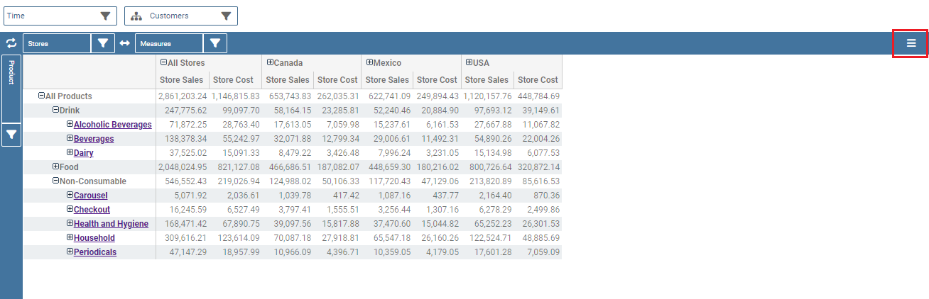
Task: Click the Time dimension box
Action: [60, 16]
